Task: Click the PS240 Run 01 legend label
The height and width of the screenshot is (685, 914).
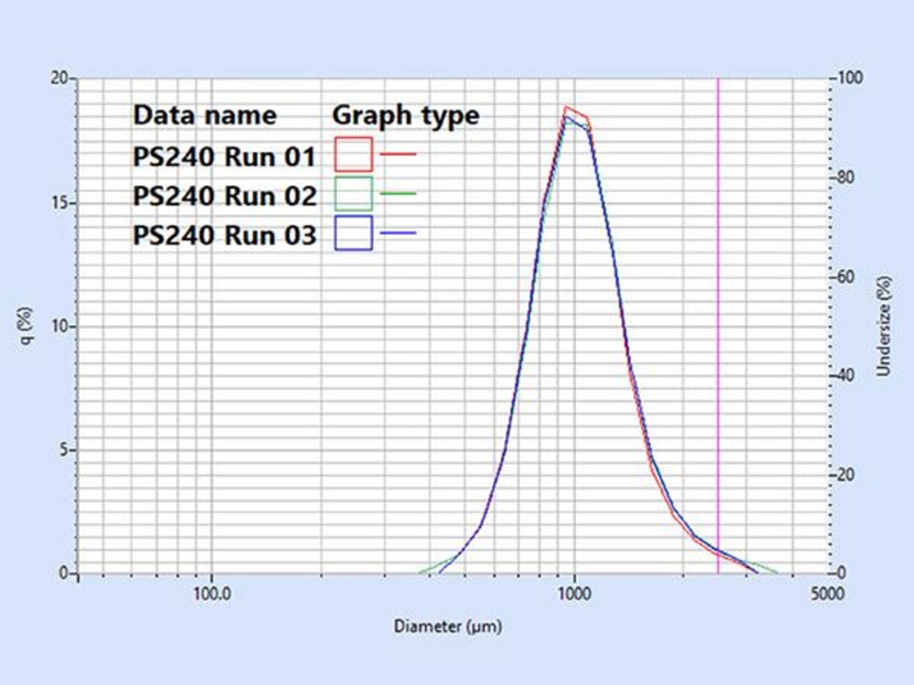Action: (x=224, y=158)
